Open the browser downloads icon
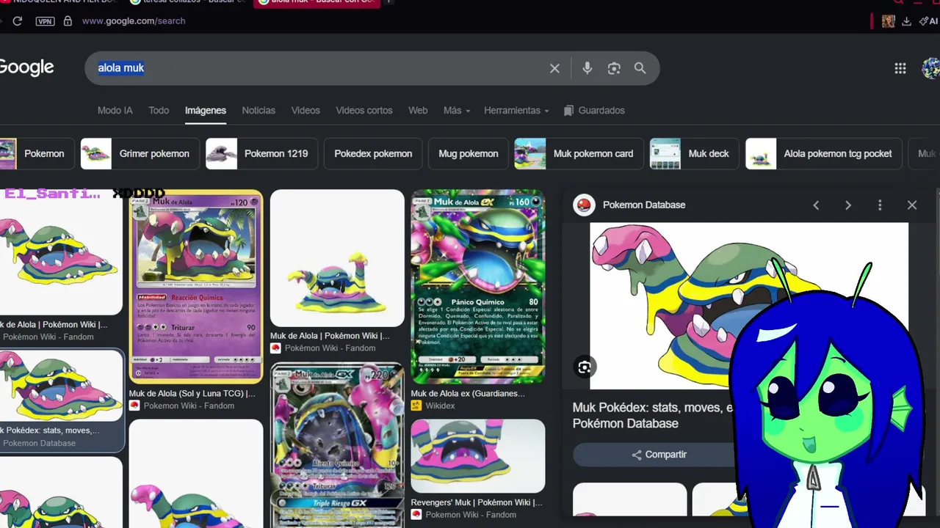 click(906, 21)
